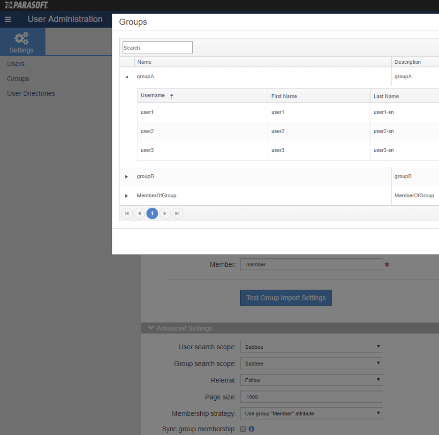Click the next page arrow

click(x=165, y=213)
